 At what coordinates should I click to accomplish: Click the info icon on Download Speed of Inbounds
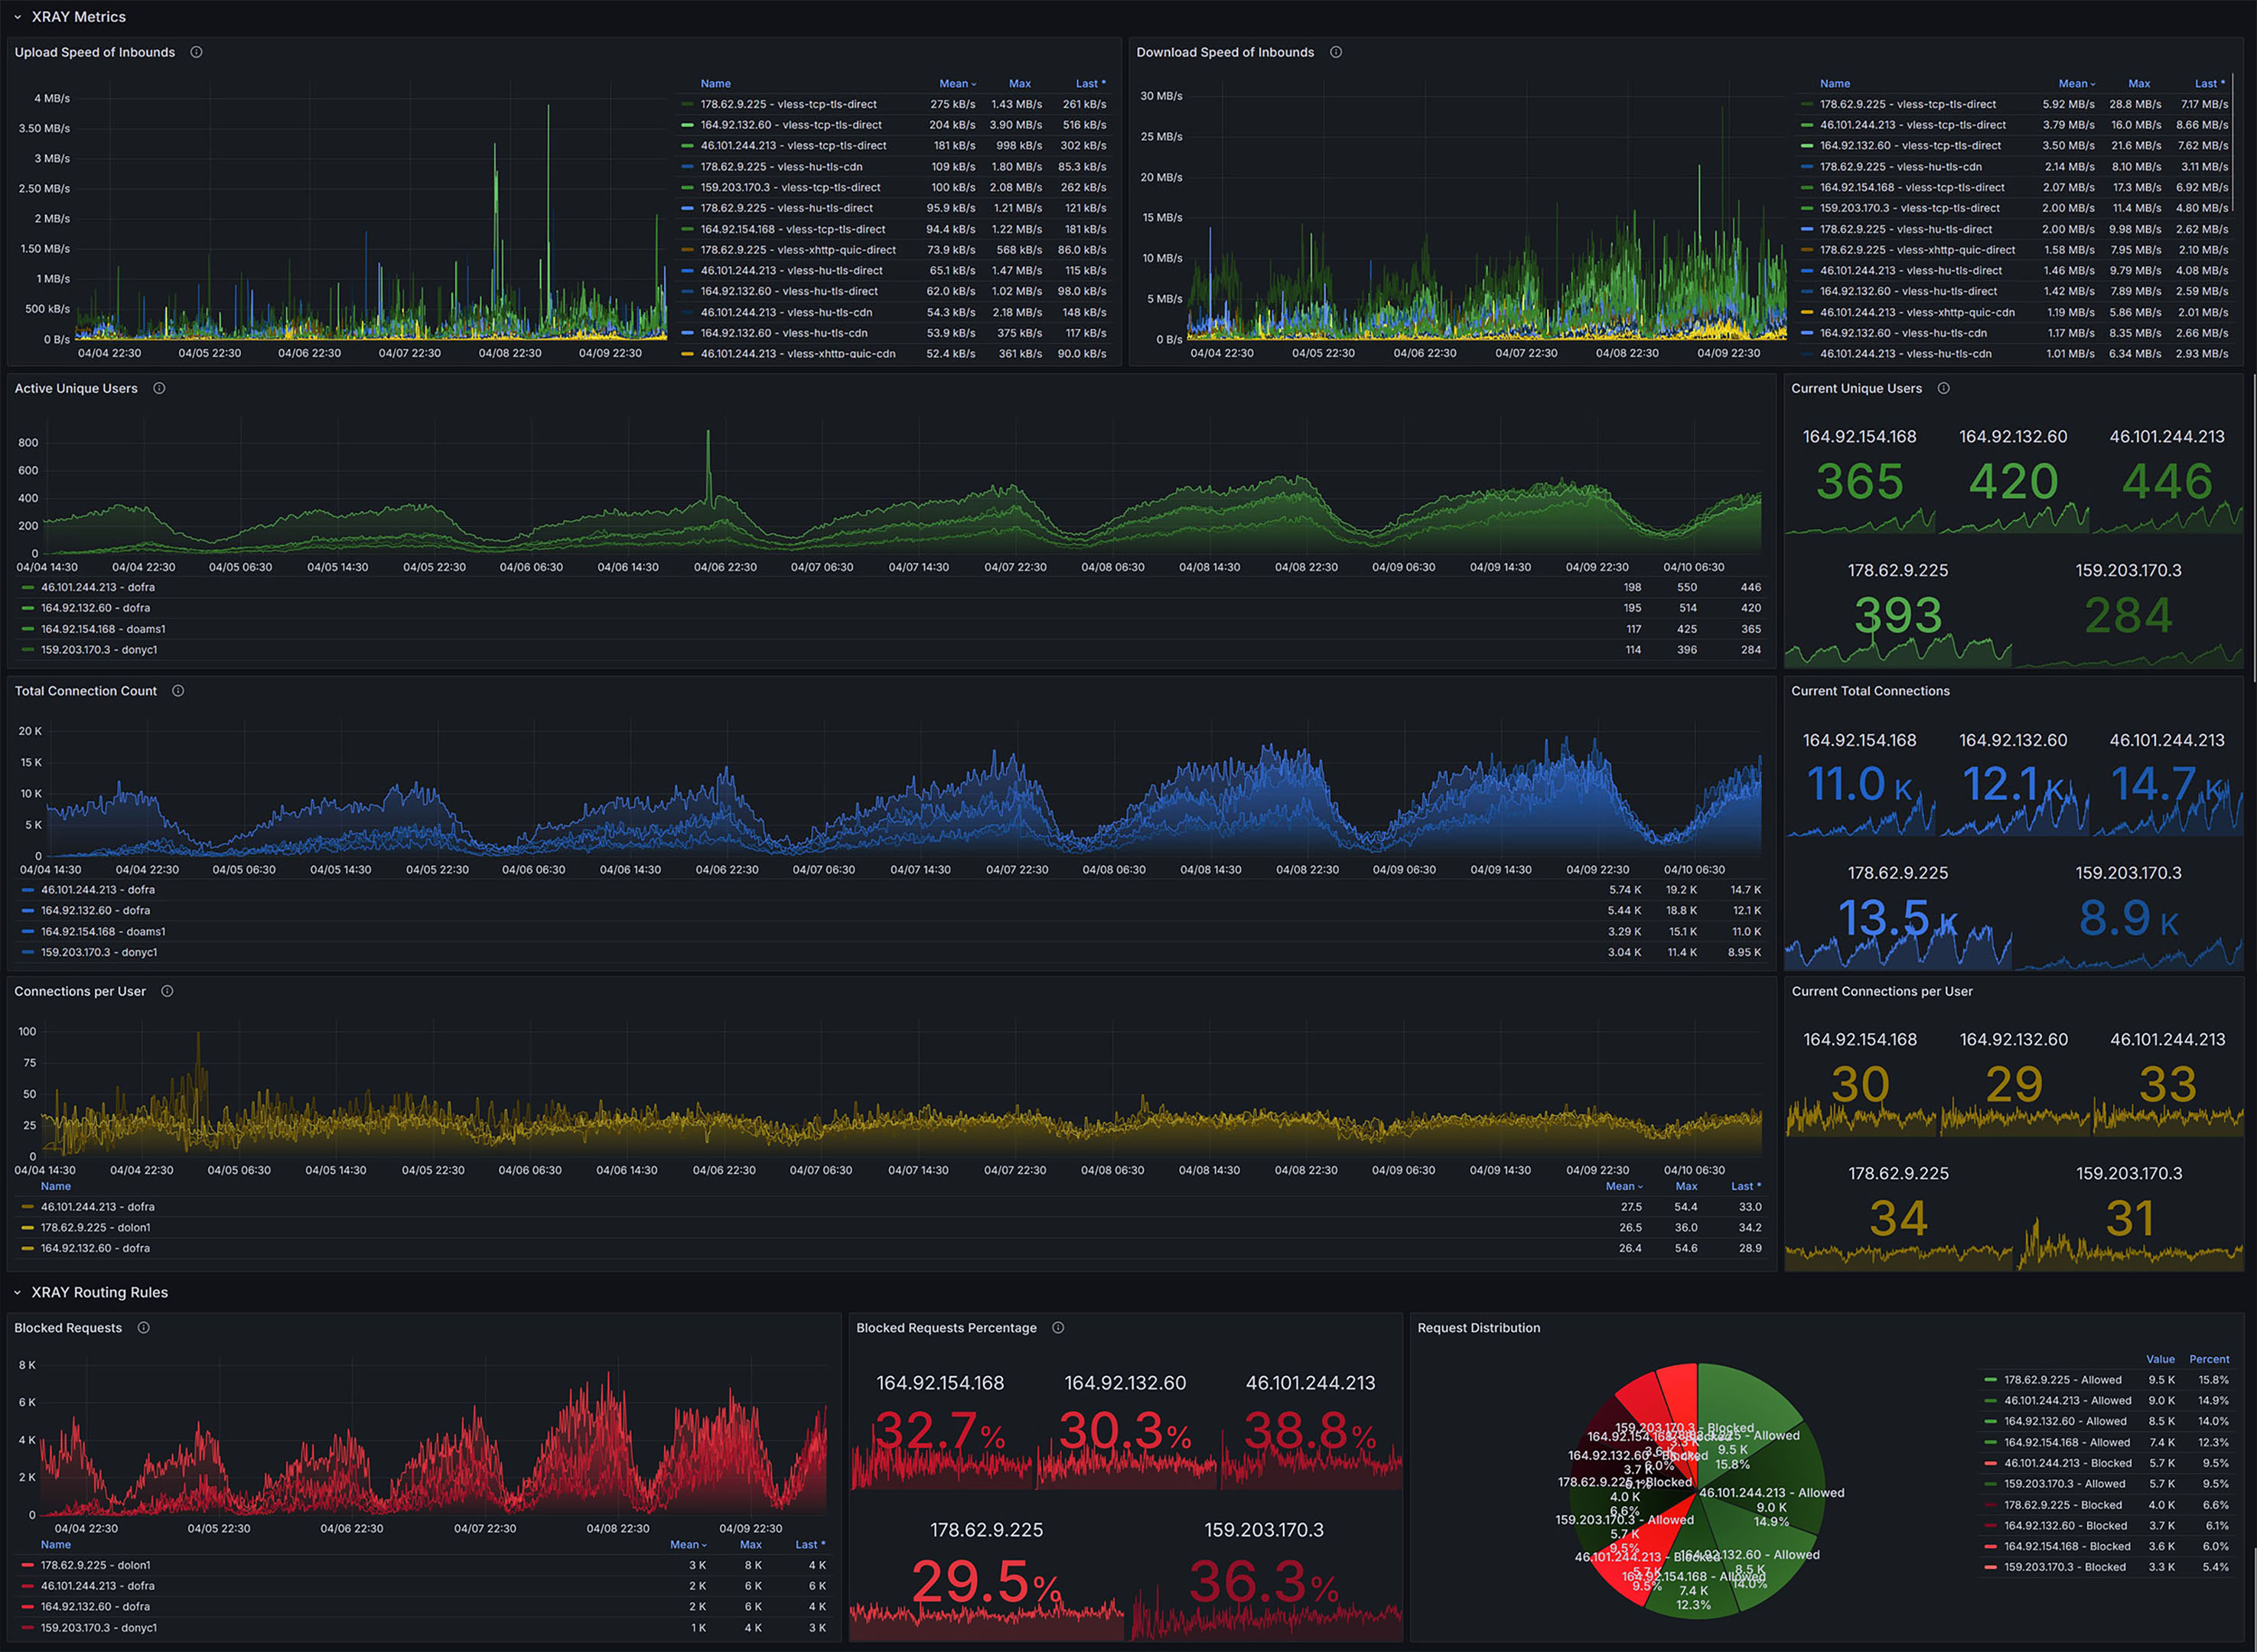[x=1337, y=52]
